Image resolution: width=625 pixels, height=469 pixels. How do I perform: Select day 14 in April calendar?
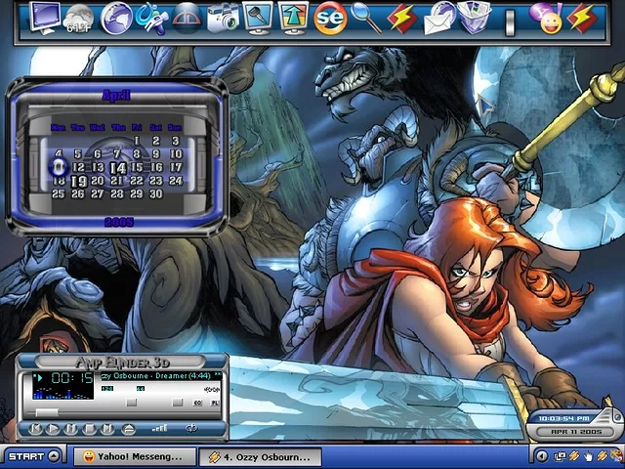click(x=118, y=168)
